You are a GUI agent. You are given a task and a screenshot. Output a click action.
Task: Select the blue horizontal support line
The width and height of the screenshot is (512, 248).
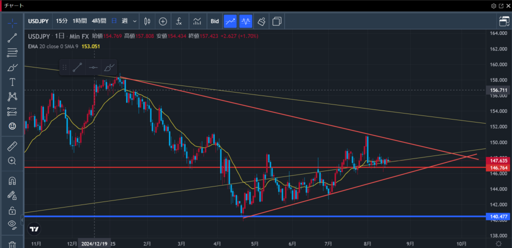(x=254, y=216)
